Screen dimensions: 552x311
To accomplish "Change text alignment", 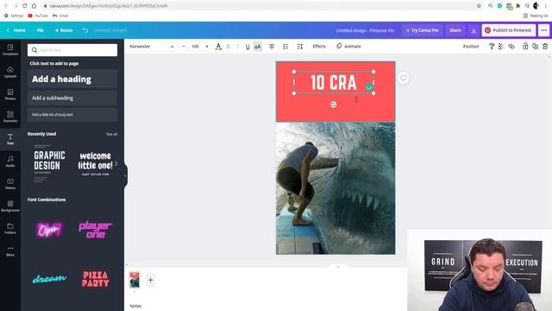I will point(272,47).
